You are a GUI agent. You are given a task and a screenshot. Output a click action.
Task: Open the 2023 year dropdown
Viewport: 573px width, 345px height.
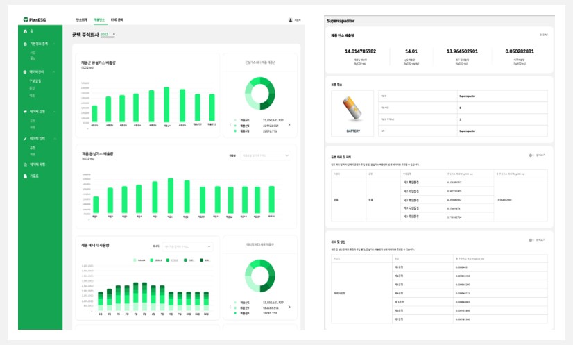coord(108,34)
